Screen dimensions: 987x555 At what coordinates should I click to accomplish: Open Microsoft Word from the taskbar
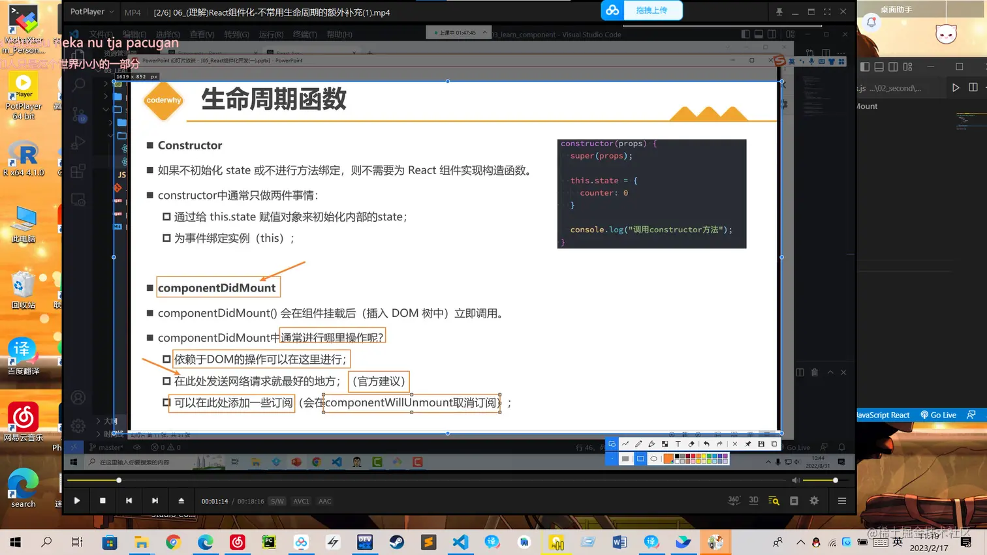(x=619, y=542)
